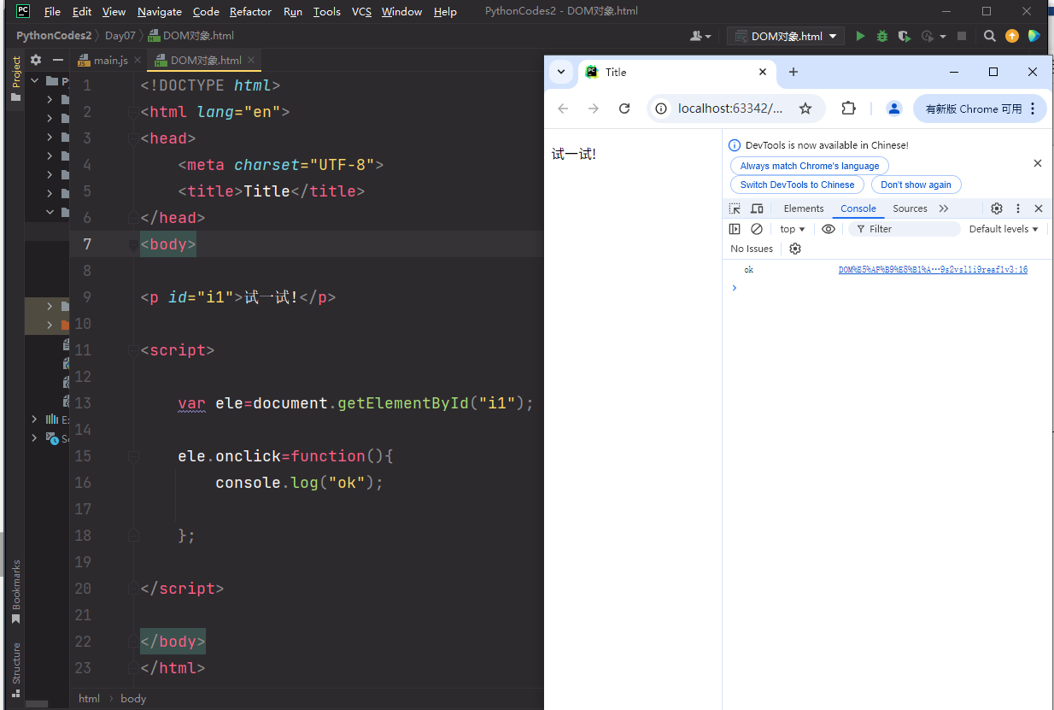Dismiss the DevTools language notification
Viewport: 1054px width, 710px height.
pyautogui.click(x=1038, y=163)
